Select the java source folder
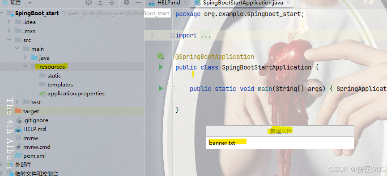 44,58
